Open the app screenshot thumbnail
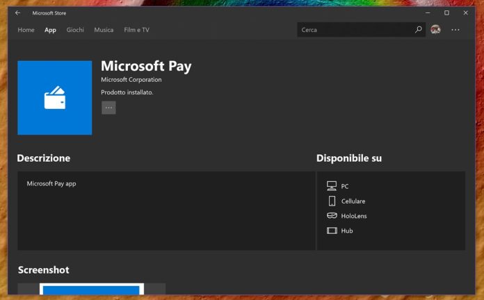The height and width of the screenshot is (300, 484). (92, 289)
